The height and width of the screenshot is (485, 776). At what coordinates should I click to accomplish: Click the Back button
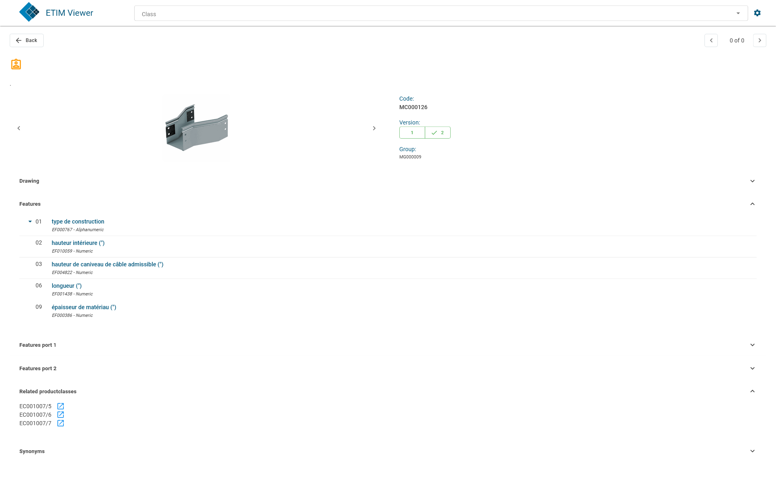point(27,40)
